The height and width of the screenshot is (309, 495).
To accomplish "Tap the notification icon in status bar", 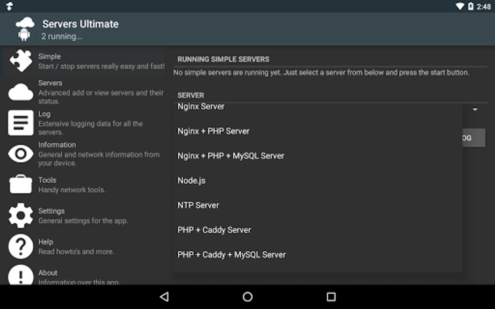I will 9,6.
